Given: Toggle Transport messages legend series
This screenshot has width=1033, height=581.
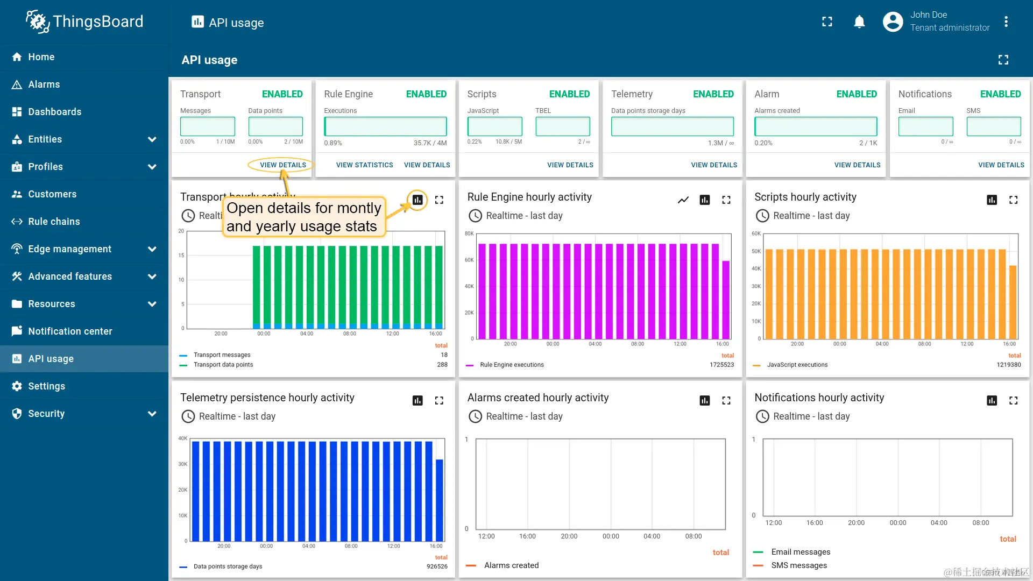Looking at the screenshot, I should (x=222, y=355).
